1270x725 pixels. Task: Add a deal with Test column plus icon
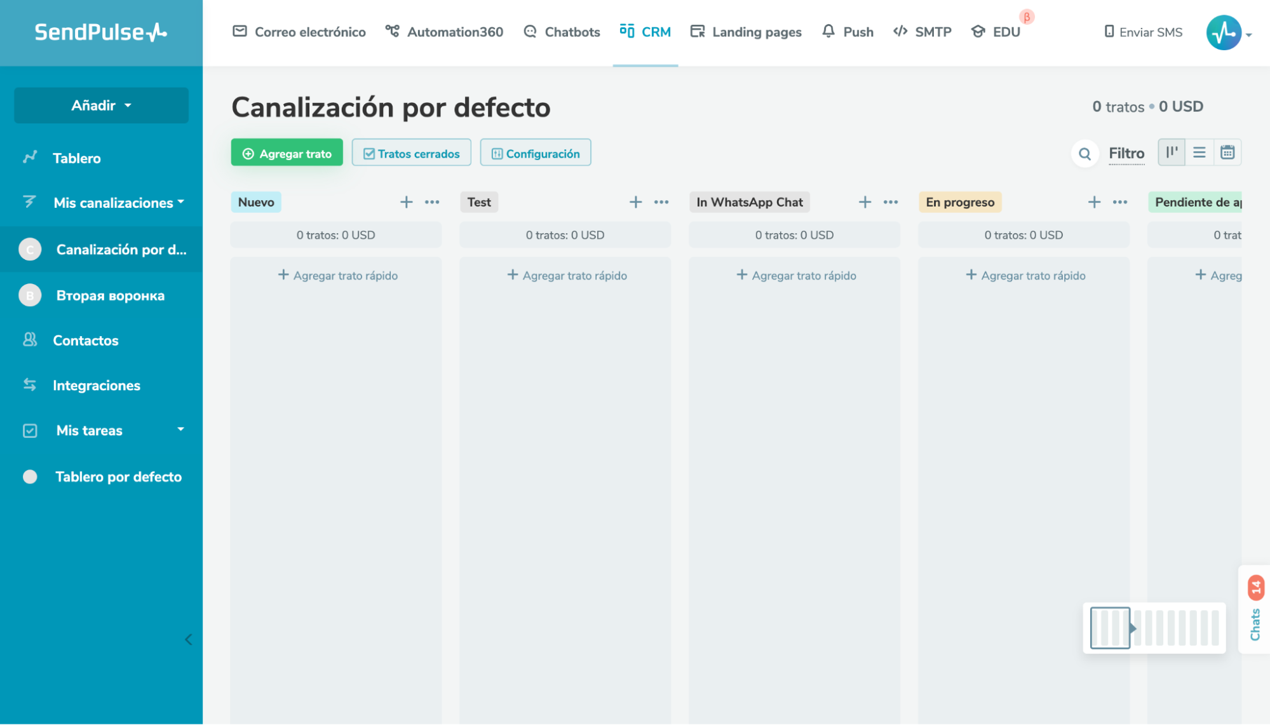coord(636,202)
